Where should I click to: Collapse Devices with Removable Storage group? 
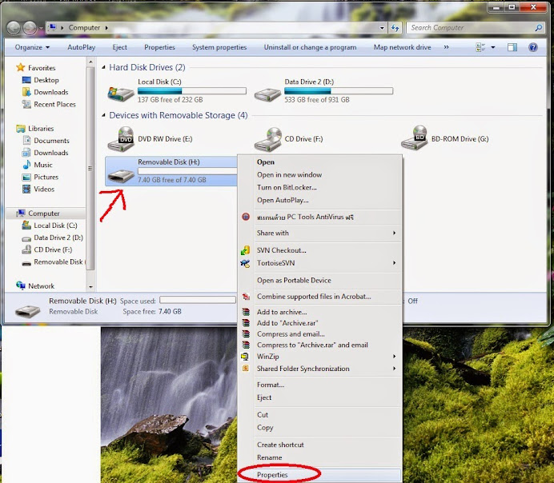coord(103,115)
